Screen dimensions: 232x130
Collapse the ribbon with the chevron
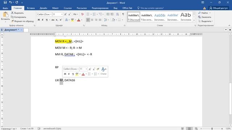pyautogui.click(x=229, y=25)
